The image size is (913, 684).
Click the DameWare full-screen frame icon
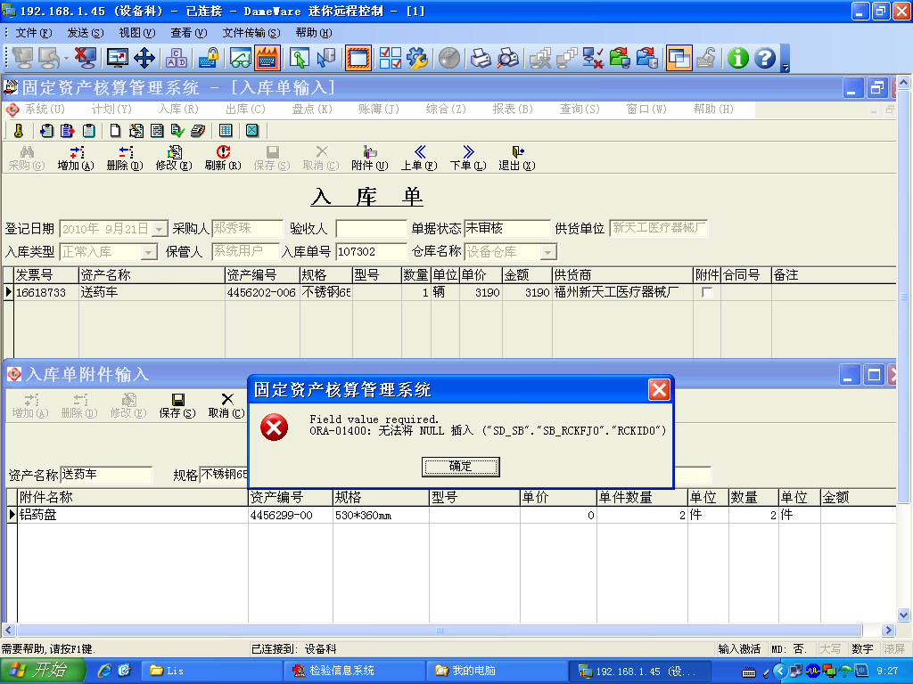point(358,58)
